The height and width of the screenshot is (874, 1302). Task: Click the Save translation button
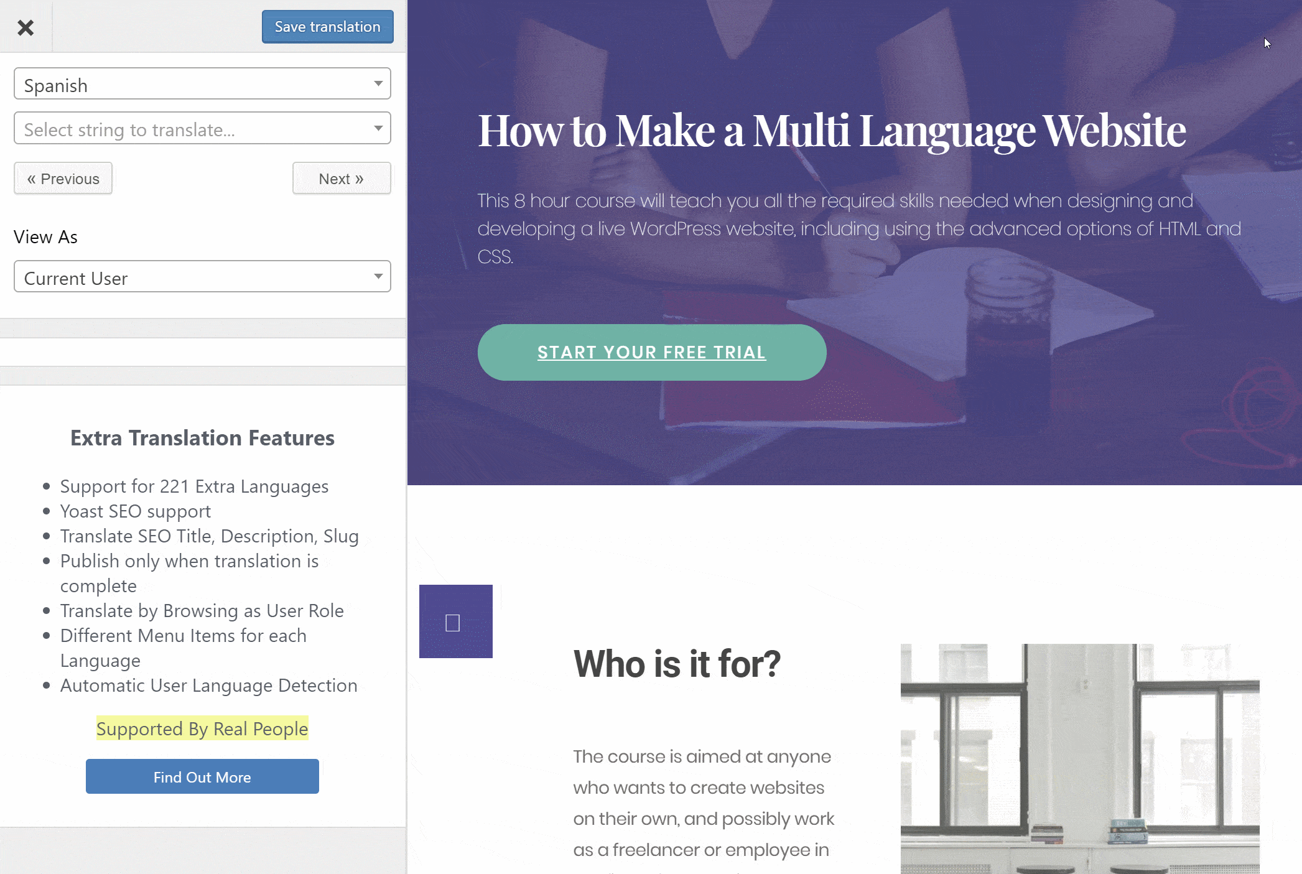point(328,26)
